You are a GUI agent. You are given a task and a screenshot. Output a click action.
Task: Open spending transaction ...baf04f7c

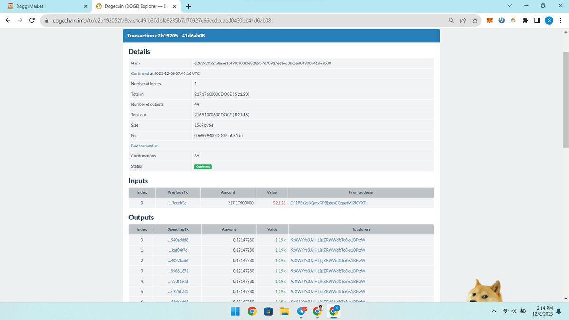tap(178, 250)
